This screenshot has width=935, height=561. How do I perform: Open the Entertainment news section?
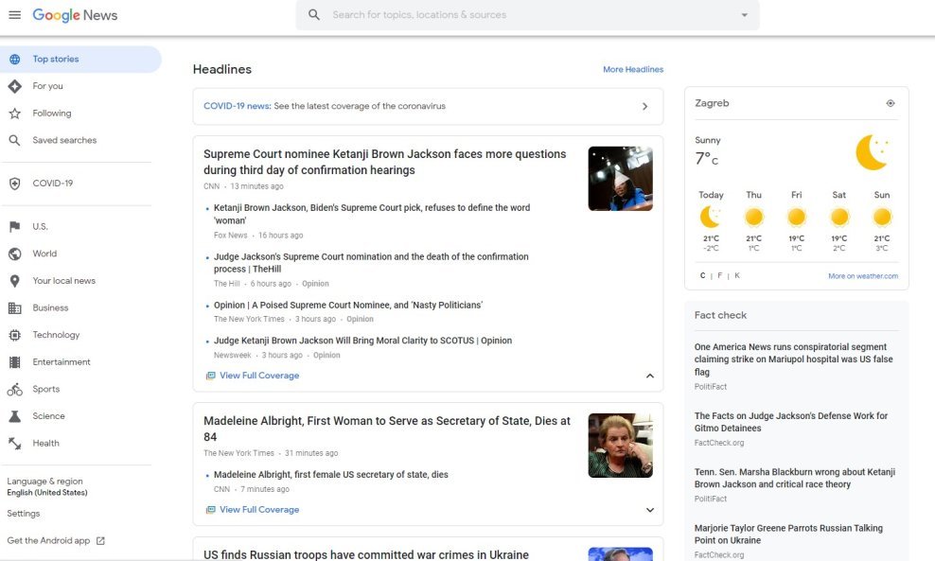[62, 362]
